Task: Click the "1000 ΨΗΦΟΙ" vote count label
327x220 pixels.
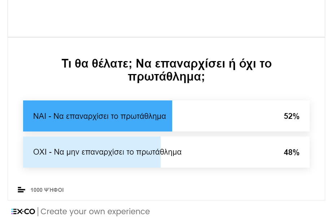Action: pos(47,190)
